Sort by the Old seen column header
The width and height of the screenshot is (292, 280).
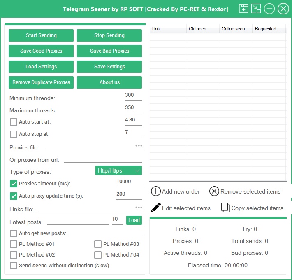click(x=203, y=29)
